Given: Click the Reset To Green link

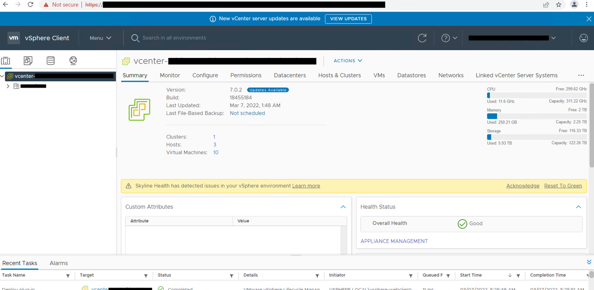Looking at the screenshot, I should [563, 186].
